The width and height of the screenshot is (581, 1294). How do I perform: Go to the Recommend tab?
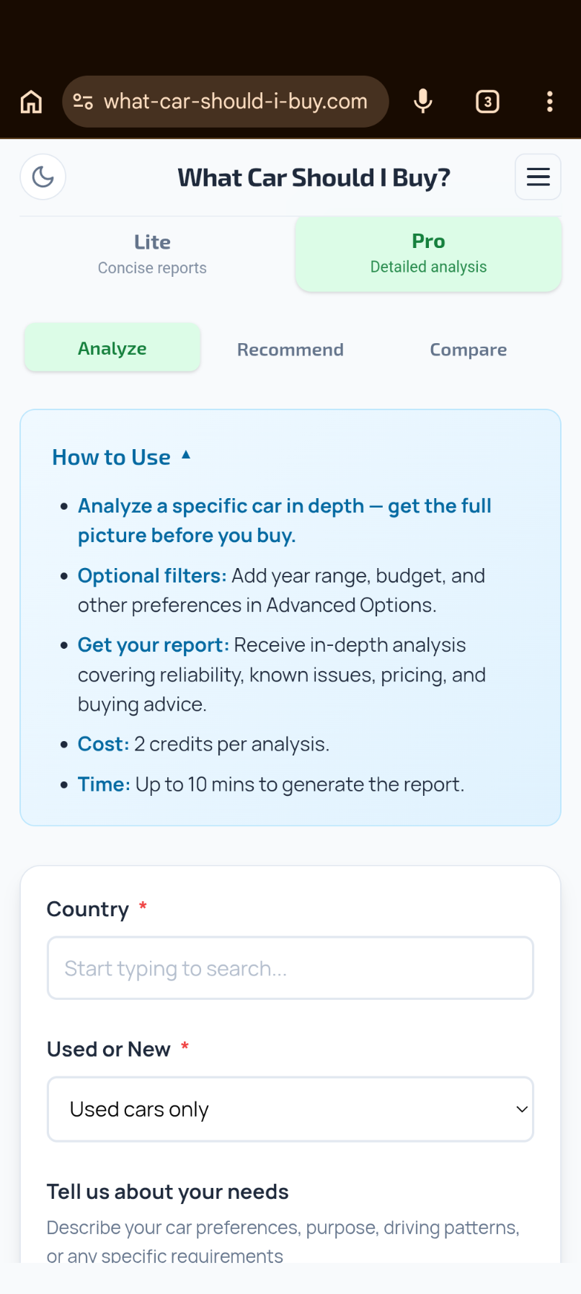(290, 350)
